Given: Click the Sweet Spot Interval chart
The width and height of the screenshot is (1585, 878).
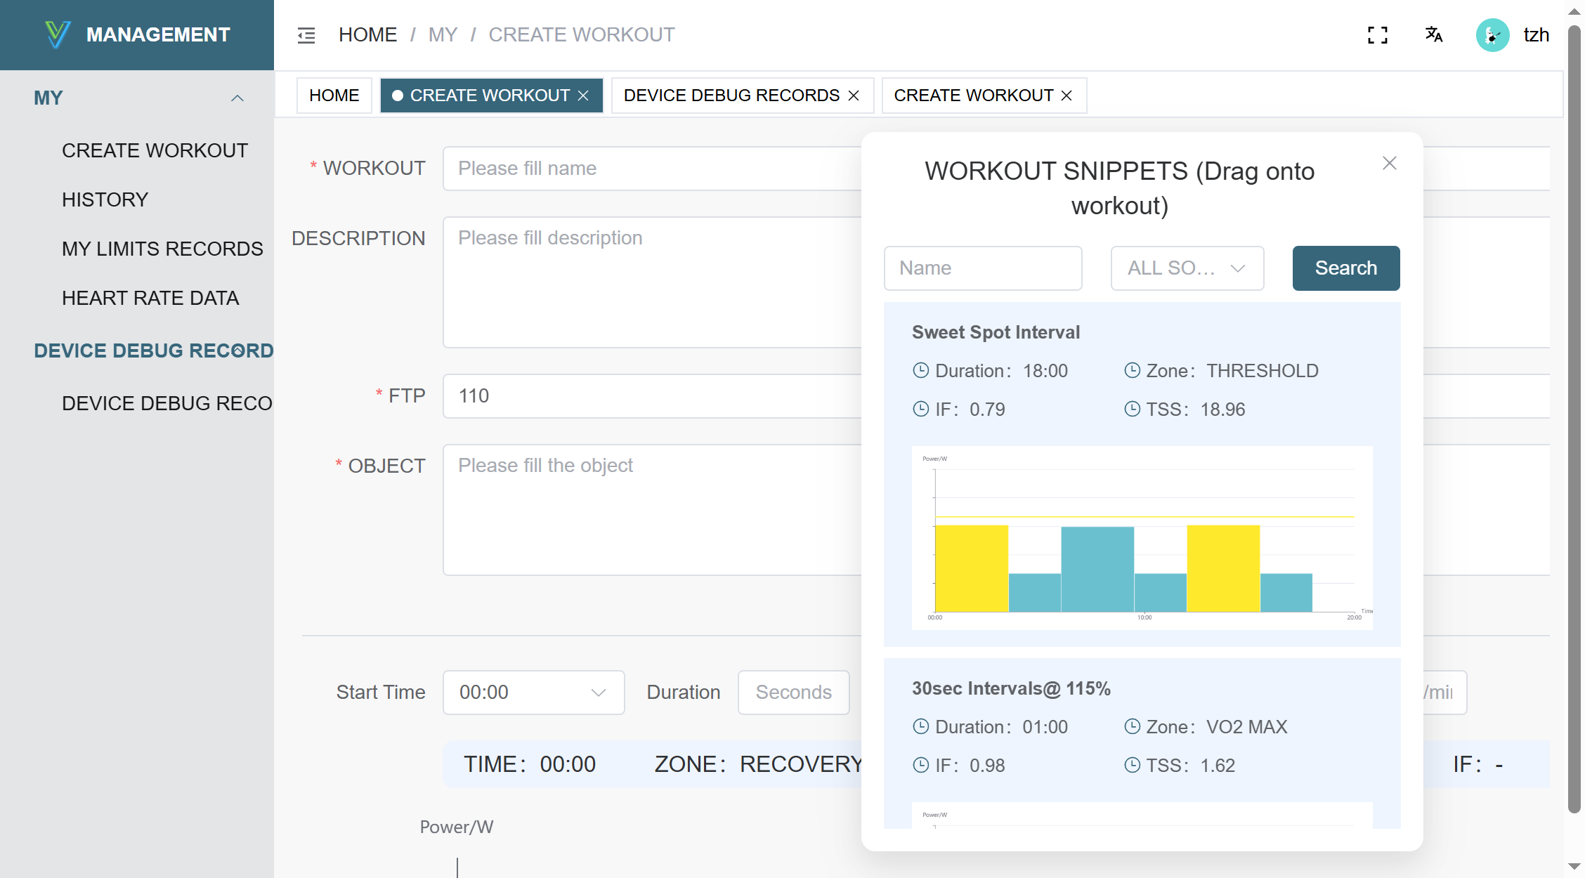Looking at the screenshot, I should pos(1142,537).
